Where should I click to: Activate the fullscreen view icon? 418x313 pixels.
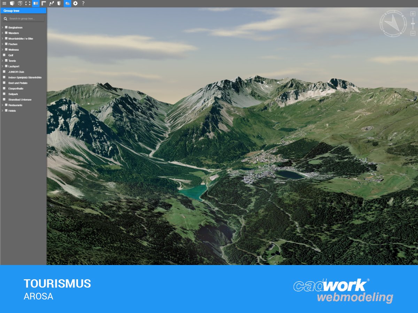28,3
